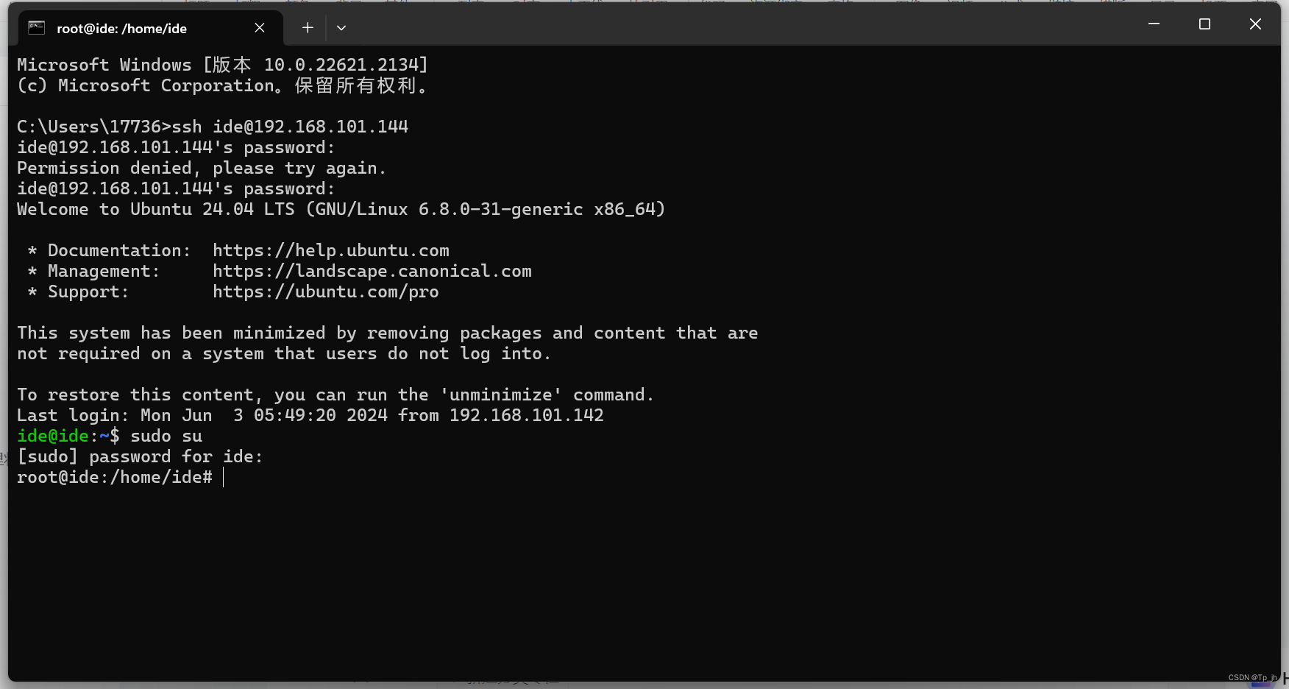The height and width of the screenshot is (689, 1289).
Task: Maximize the terminal window
Action: [1204, 24]
